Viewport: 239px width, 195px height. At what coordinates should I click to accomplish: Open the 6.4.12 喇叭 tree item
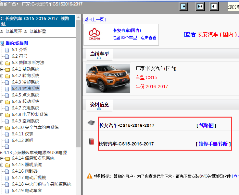pyautogui.click(x=22, y=140)
